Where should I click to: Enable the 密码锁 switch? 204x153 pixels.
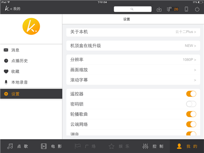tap(191, 104)
